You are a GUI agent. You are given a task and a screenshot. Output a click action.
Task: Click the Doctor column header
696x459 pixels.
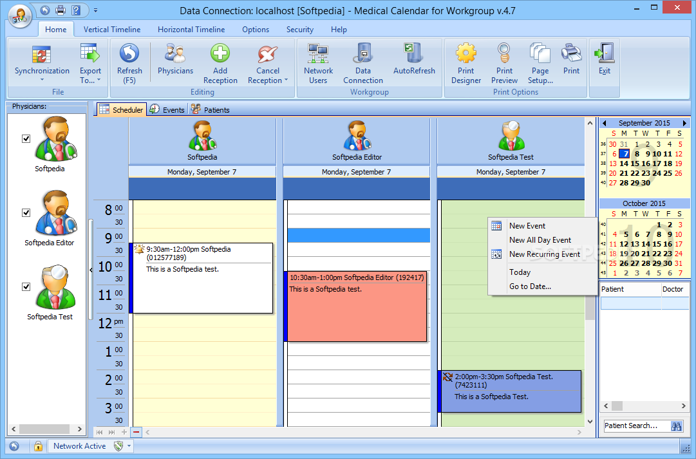[675, 289]
